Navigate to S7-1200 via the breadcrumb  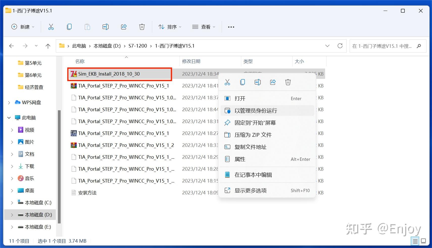click(x=137, y=46)
